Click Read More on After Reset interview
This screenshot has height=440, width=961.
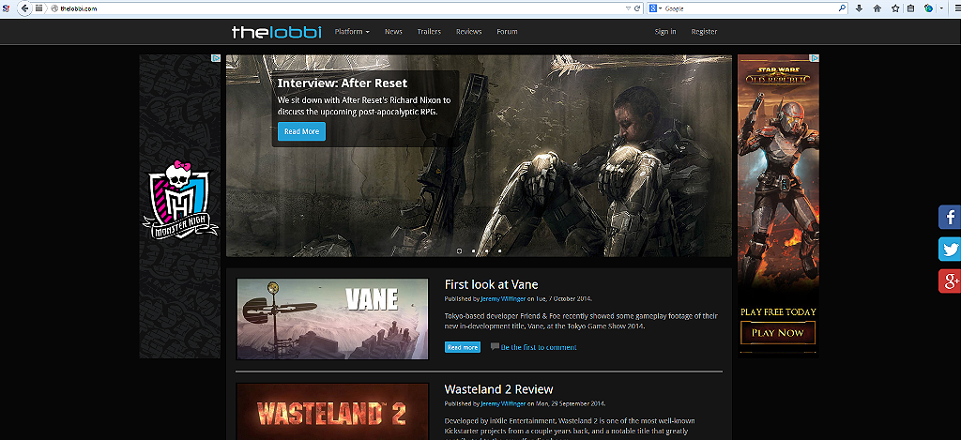(301, 131)
